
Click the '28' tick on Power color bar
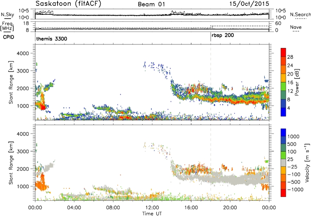[290, 57]
